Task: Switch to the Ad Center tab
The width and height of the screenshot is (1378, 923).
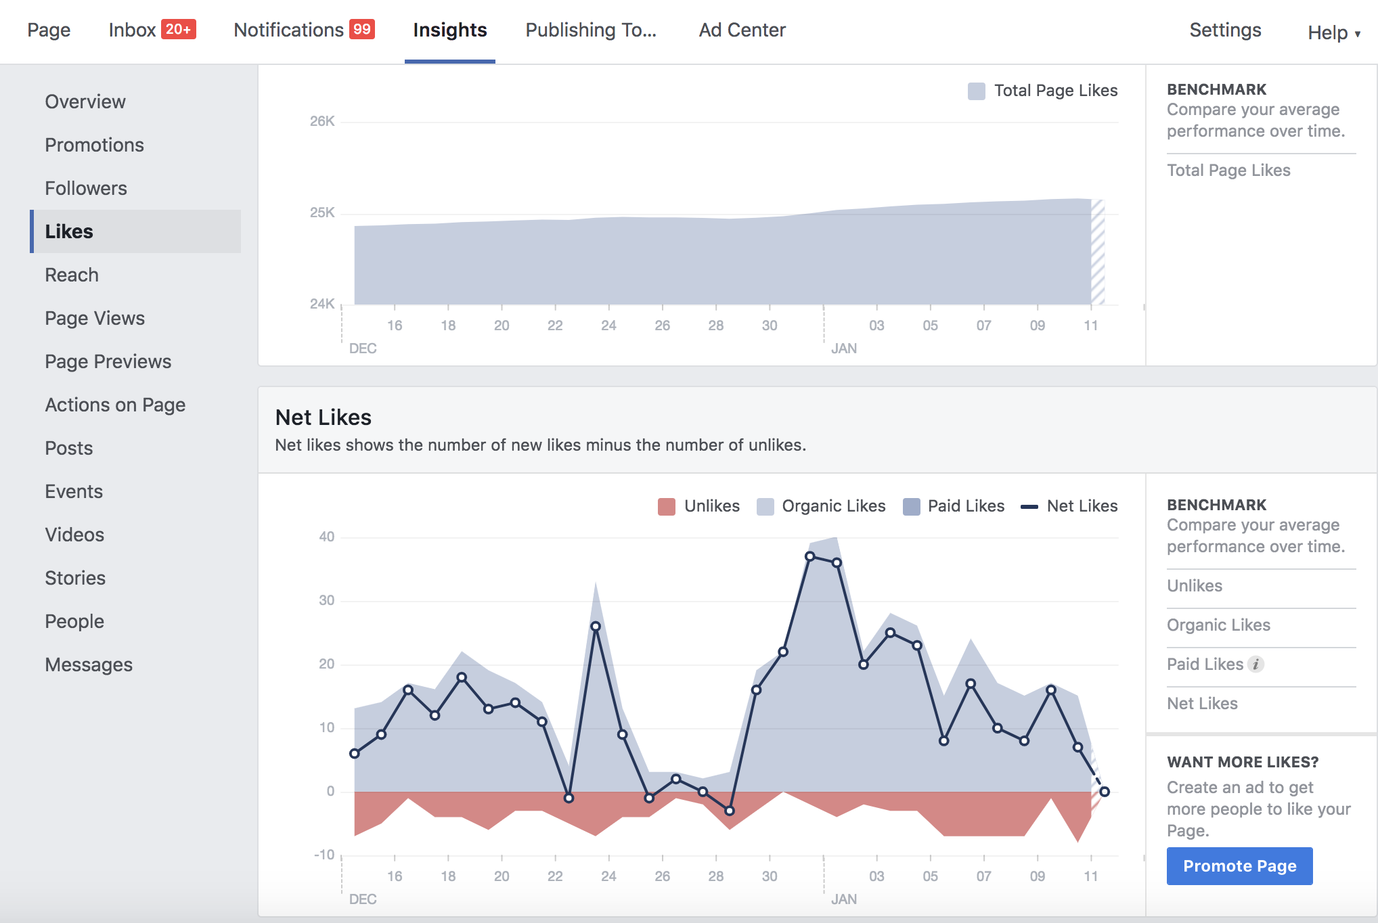Action: pyautogui.click(x=742, y=30)
